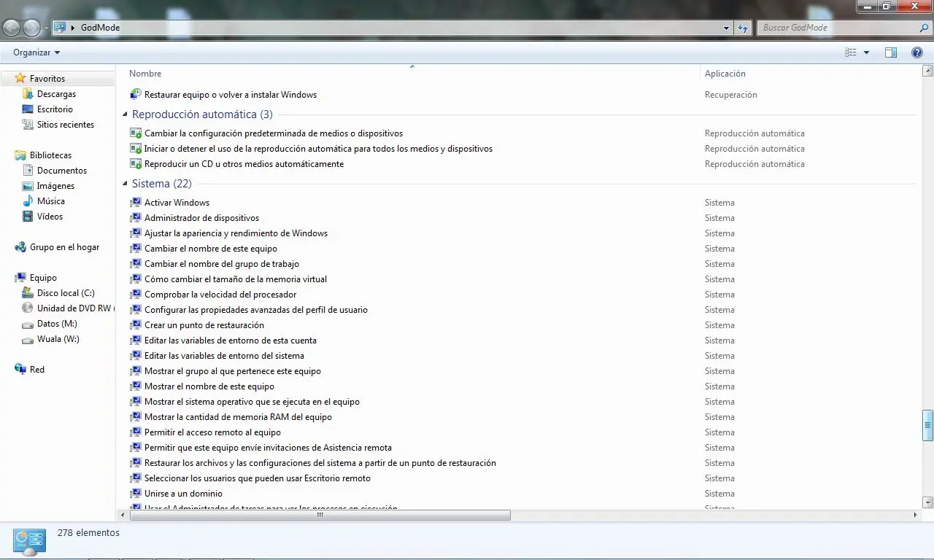Click icon beside Activar Windows
Image resolution: width=934 pixels, height=560 pixels.
tap(136, 203)
